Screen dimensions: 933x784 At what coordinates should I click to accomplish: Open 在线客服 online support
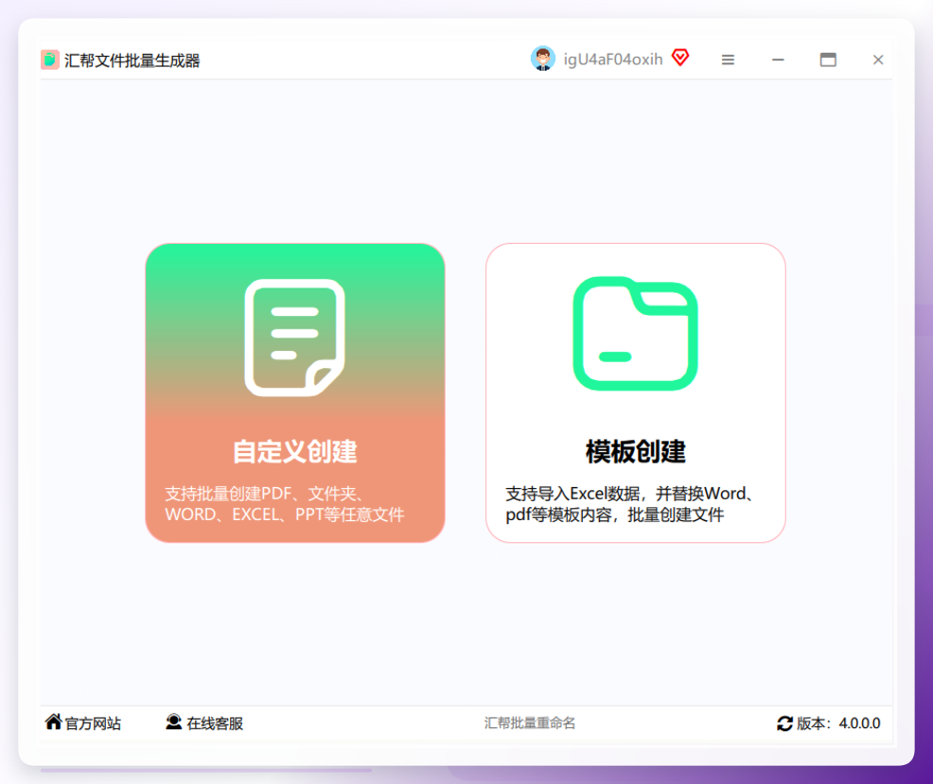pos(215,723)
